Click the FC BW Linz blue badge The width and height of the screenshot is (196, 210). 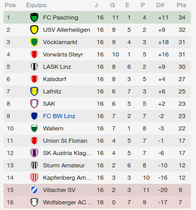[x=34, y=116]
